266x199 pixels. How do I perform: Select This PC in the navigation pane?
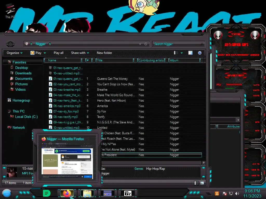(19, 111)
